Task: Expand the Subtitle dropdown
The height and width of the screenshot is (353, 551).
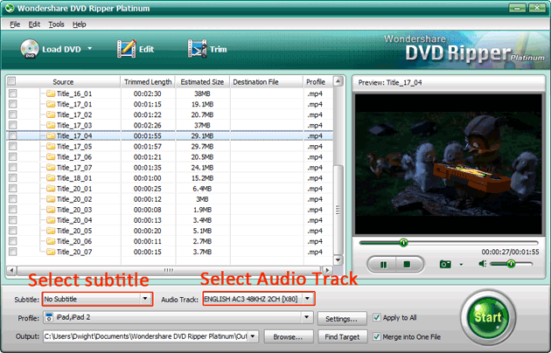Action: 146,300
